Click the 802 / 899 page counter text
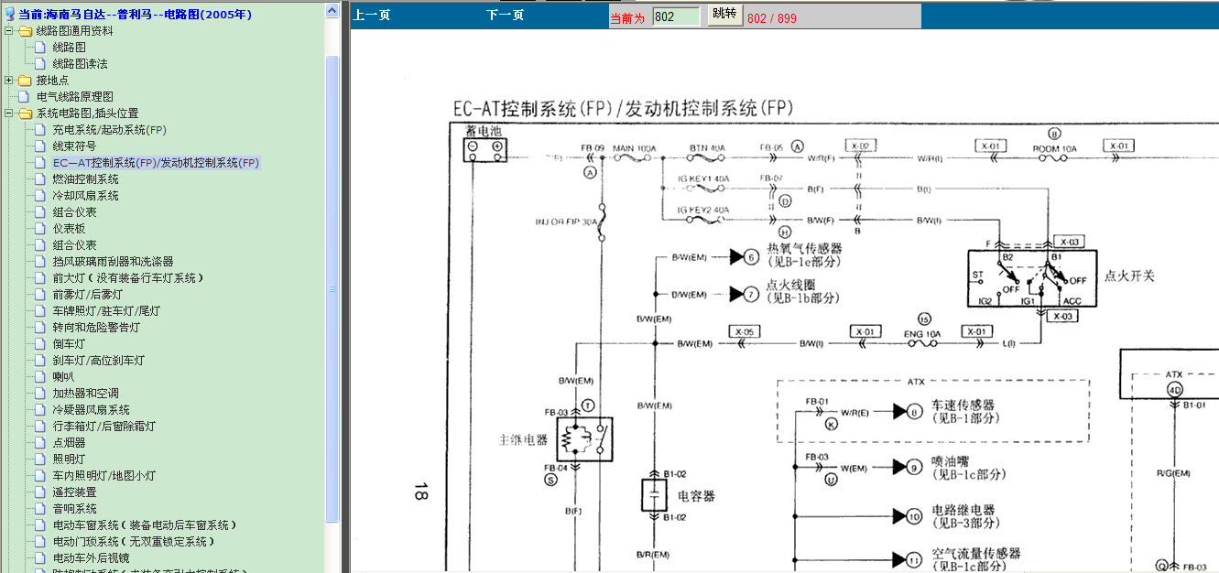 (x=772, y=18)
